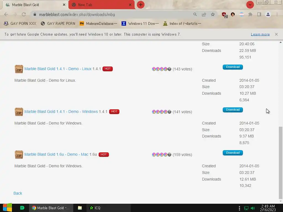Open the Windows Start button

coord(7,208)
